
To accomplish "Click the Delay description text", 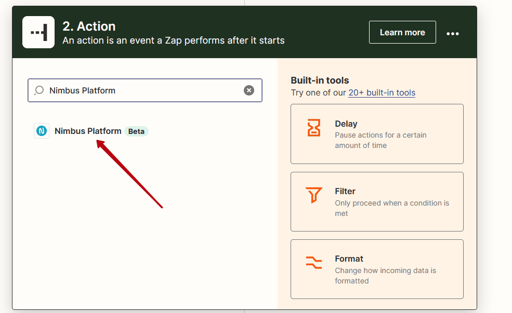I will point(380,140).
